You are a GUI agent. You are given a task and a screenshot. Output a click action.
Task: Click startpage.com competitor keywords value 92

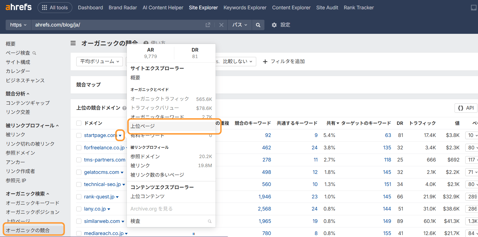268,135
